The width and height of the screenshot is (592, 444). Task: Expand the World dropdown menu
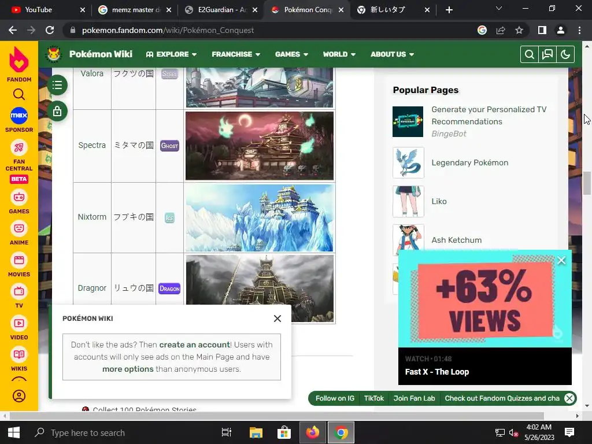click(339, 54)
